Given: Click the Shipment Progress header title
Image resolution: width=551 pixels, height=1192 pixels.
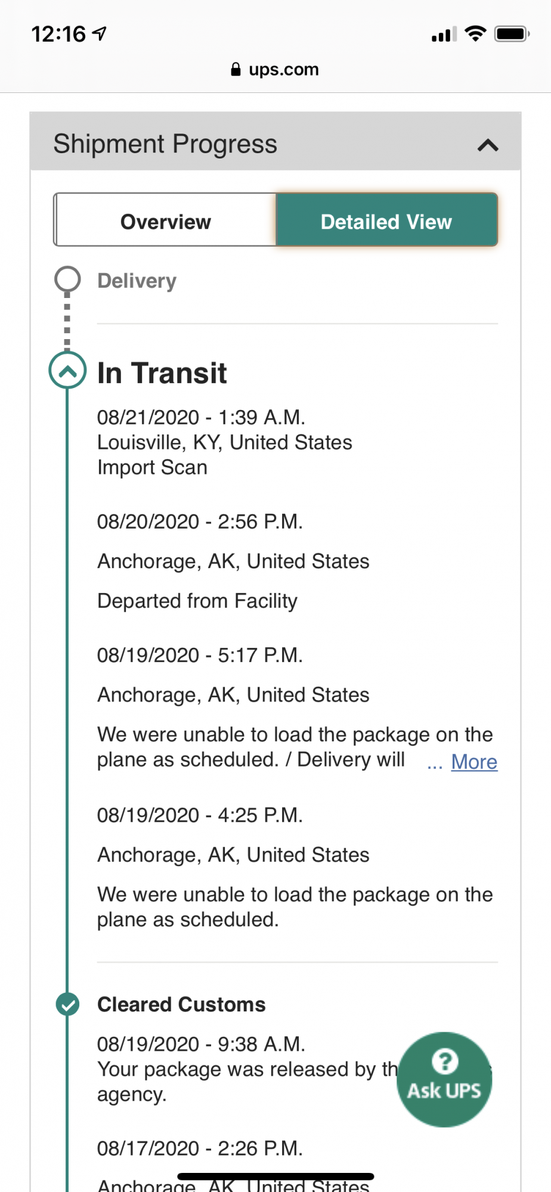Looking at the screenshot, I should pos(165,144).
